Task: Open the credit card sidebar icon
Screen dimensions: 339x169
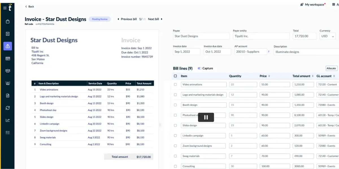Action: (x=8, y=59)
